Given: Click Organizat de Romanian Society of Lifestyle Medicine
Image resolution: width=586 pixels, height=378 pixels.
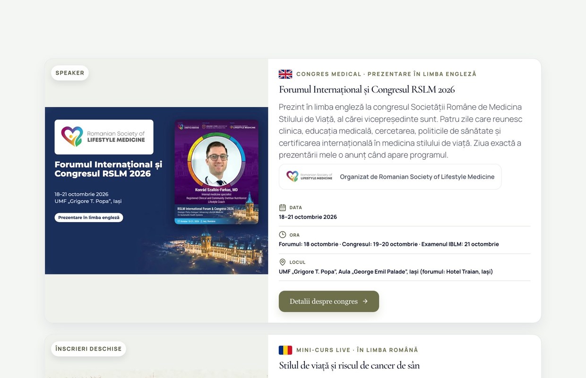Looking at the screenshot, I should coord(417,177).
